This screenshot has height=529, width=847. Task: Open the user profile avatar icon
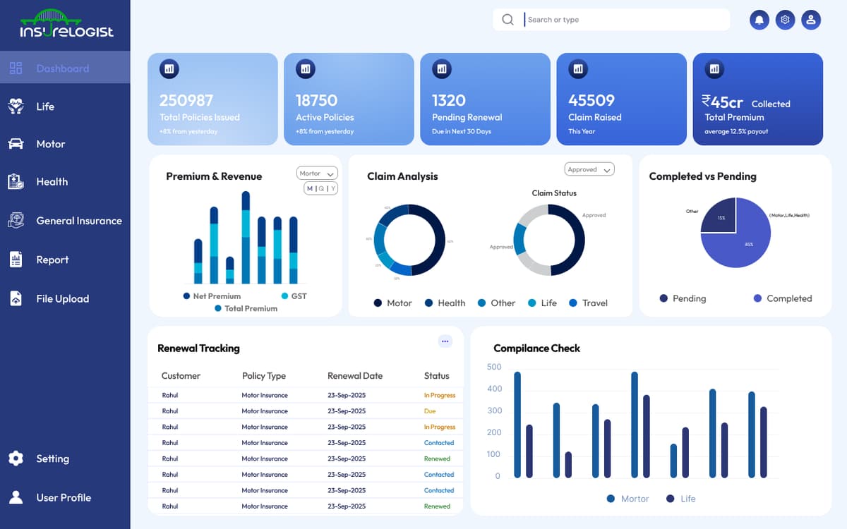click(x=811, y=19)
